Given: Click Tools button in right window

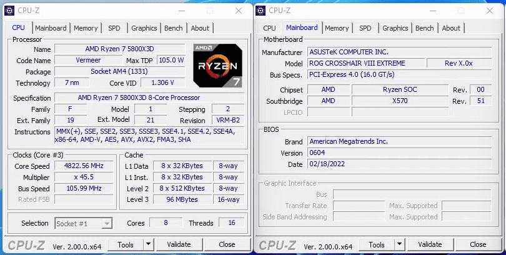Looking at the screenshot, I should [376, 244].
